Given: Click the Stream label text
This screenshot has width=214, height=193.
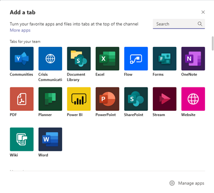Looking at the screenshot, I should point(159,115).
